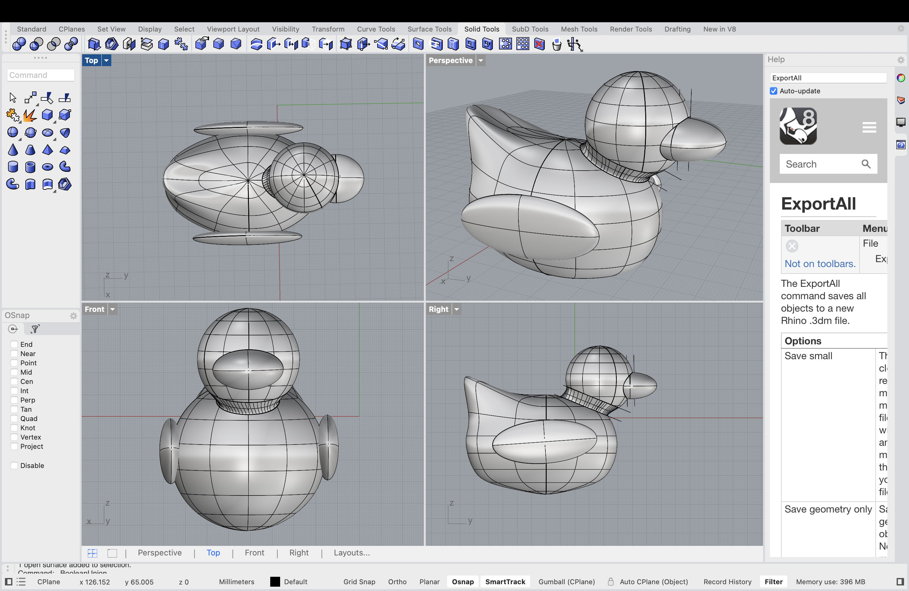Open the Right viewport dropdown arrow
Image resolution: width=909 pixels, height=591 pixels.
point(457,309)
